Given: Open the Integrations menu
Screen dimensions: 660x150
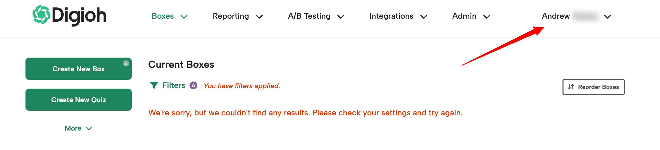Looking at the screenshot, I should 391,16.
